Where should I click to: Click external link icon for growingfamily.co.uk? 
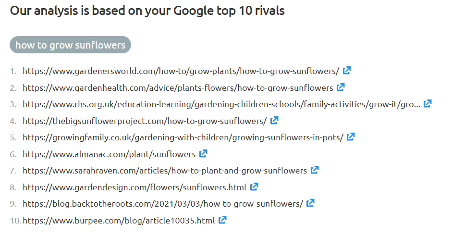coord(351,136)
